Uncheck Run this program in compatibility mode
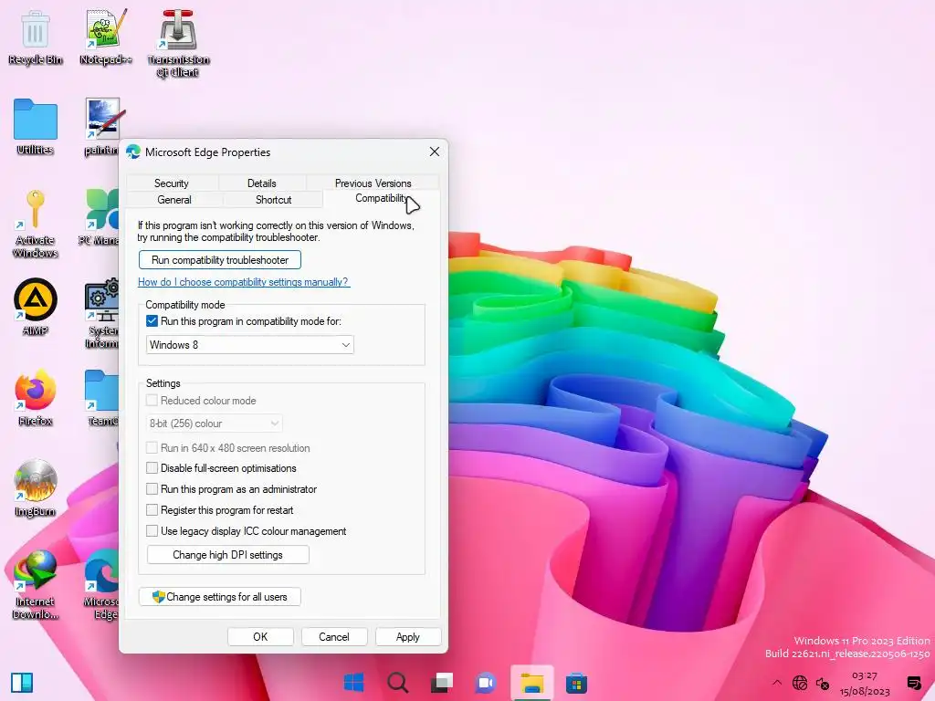Screen dimensions: 935x701 pos(152,321)
